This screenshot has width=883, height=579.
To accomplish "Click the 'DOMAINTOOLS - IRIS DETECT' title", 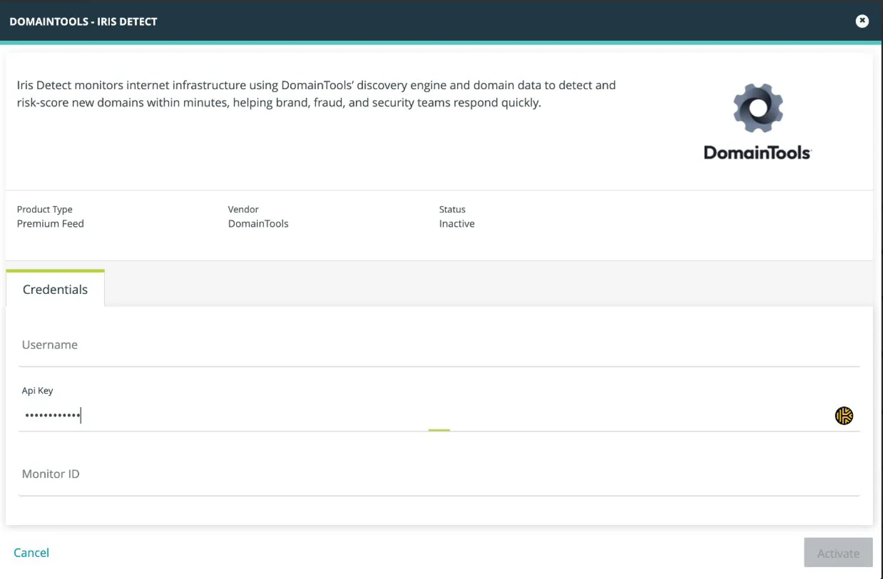I will [x=84, y=21].
